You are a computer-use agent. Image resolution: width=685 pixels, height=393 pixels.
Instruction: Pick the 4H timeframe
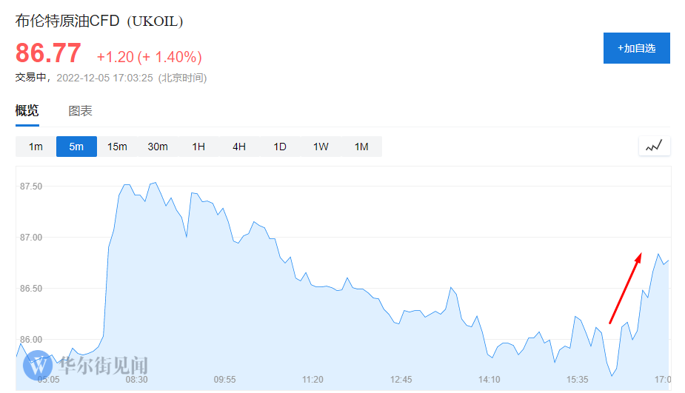click(x=239, y=147)
